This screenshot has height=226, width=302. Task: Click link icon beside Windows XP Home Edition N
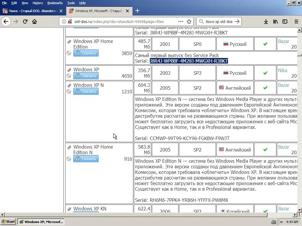click(69, 147)
